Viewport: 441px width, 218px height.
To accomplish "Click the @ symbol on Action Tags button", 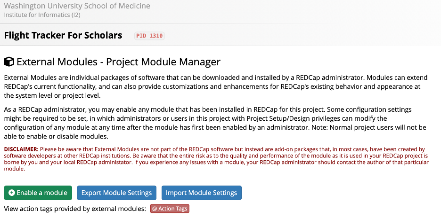I will pos(155,209).
